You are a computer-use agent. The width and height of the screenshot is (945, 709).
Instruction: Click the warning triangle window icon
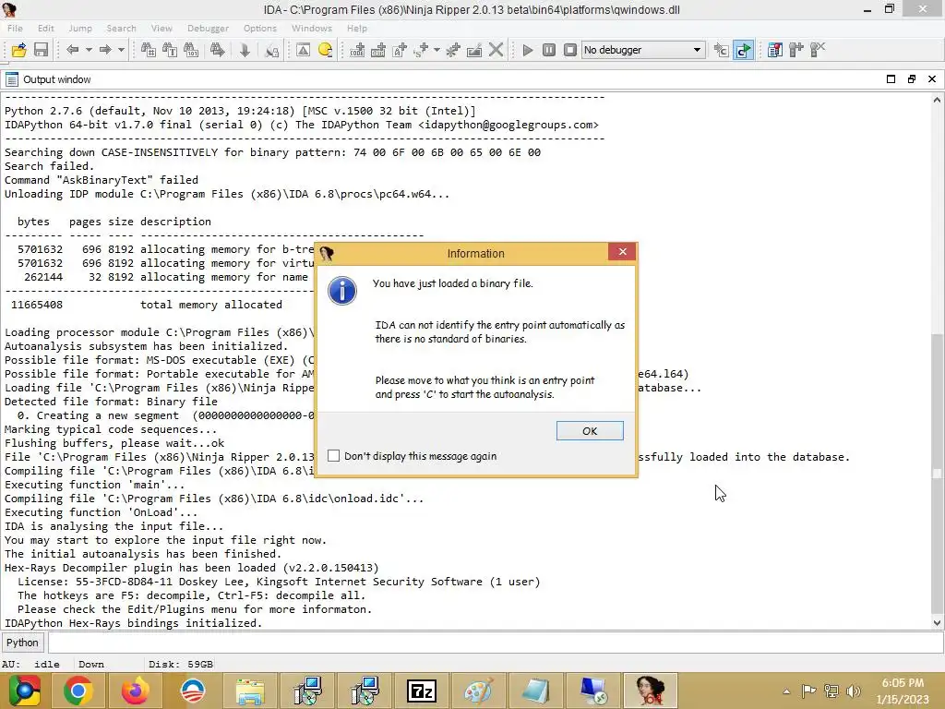point(303,50)
